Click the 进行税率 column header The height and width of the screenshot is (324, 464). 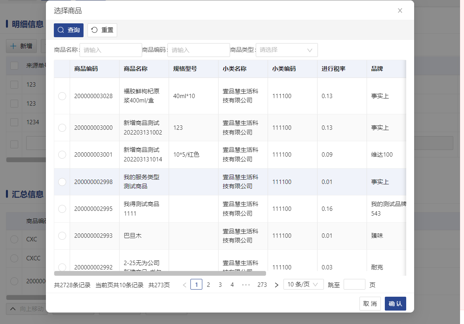pyautogui.click(x=333, y=69)
